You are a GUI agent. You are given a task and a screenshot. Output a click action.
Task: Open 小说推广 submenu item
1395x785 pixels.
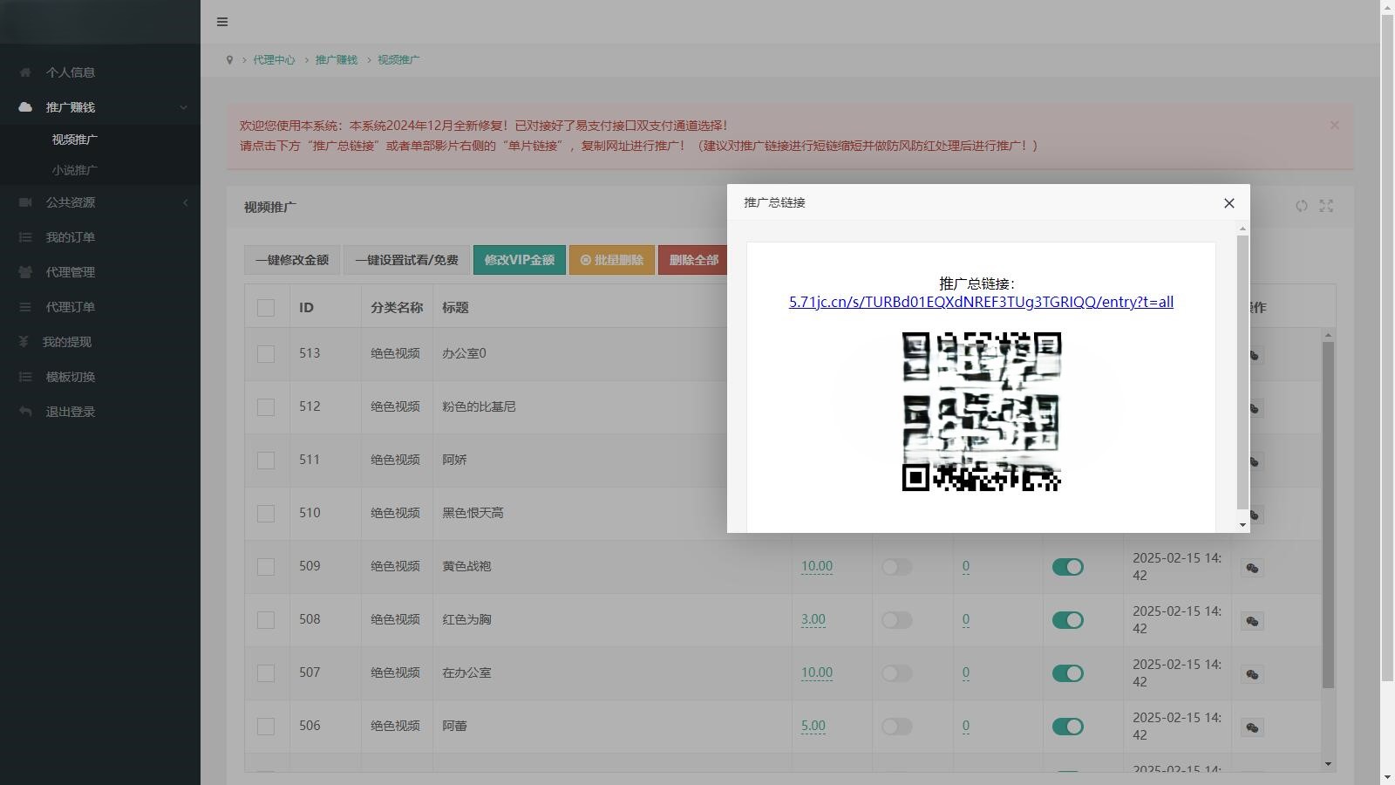coord(75,170)
